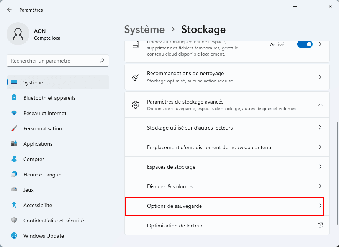Click the Windows Update refresh icon
This screenshot has width=339, height=247.
(14, 236)
